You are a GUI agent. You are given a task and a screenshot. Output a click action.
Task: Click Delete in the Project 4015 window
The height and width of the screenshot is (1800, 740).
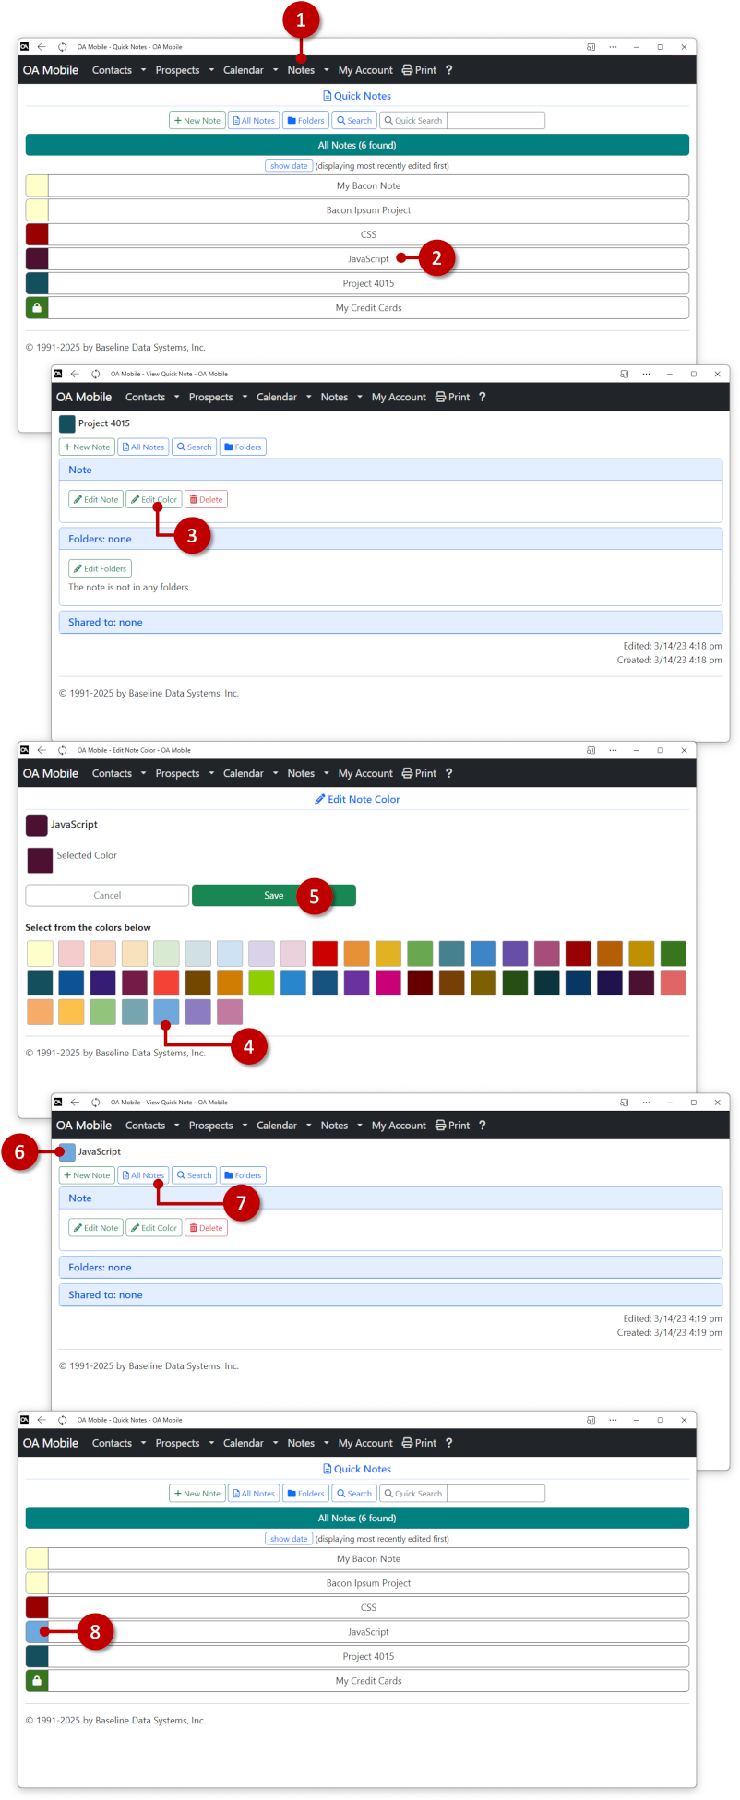(x=206, y=499)
